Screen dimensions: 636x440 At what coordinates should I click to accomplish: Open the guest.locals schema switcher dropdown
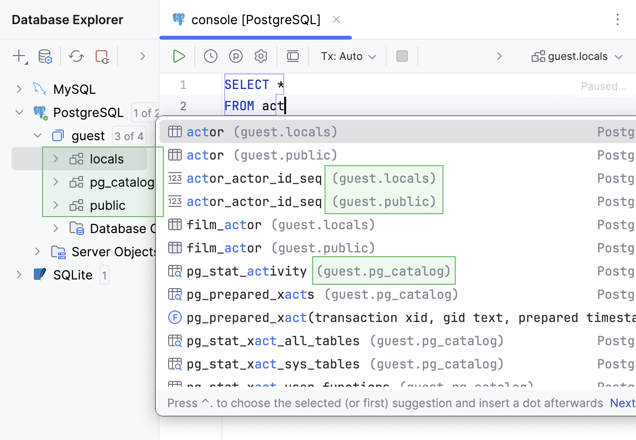577,57
